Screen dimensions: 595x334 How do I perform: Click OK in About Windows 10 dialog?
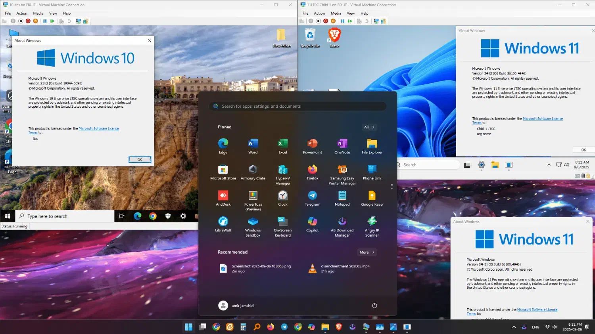pyautogui.click(x=140, y=160)
